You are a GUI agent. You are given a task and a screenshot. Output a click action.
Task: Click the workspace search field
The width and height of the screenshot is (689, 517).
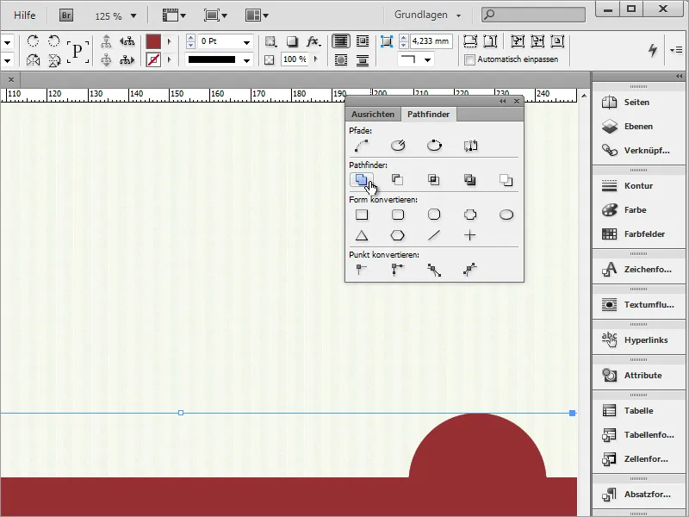533,15
